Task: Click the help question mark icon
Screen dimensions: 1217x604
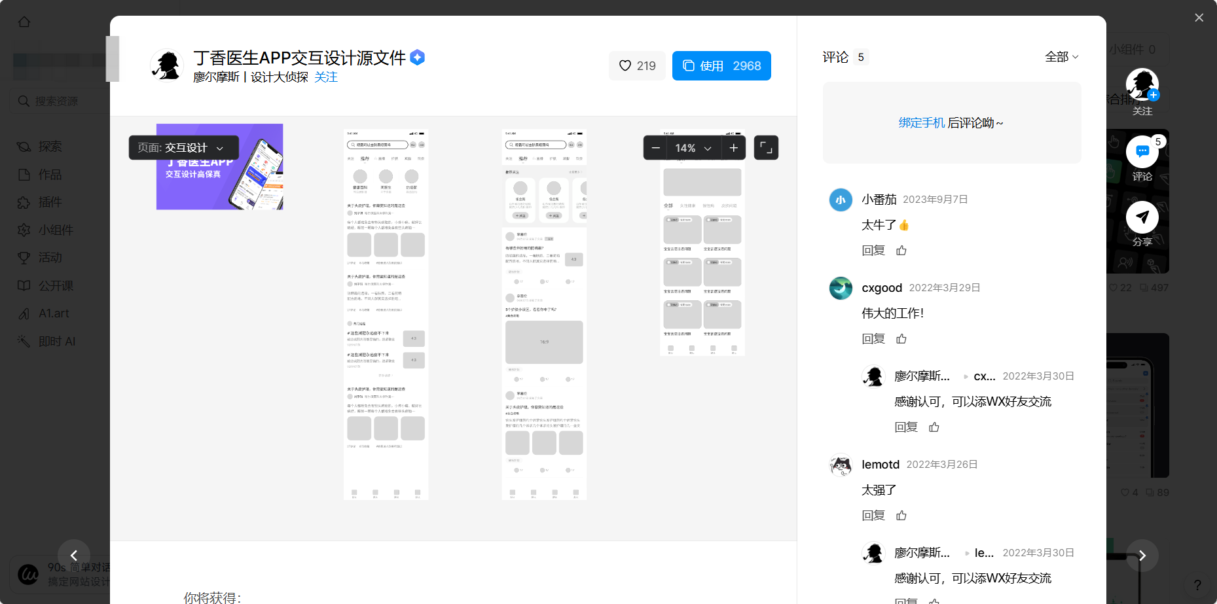Action: click(x=1197, y=585)
